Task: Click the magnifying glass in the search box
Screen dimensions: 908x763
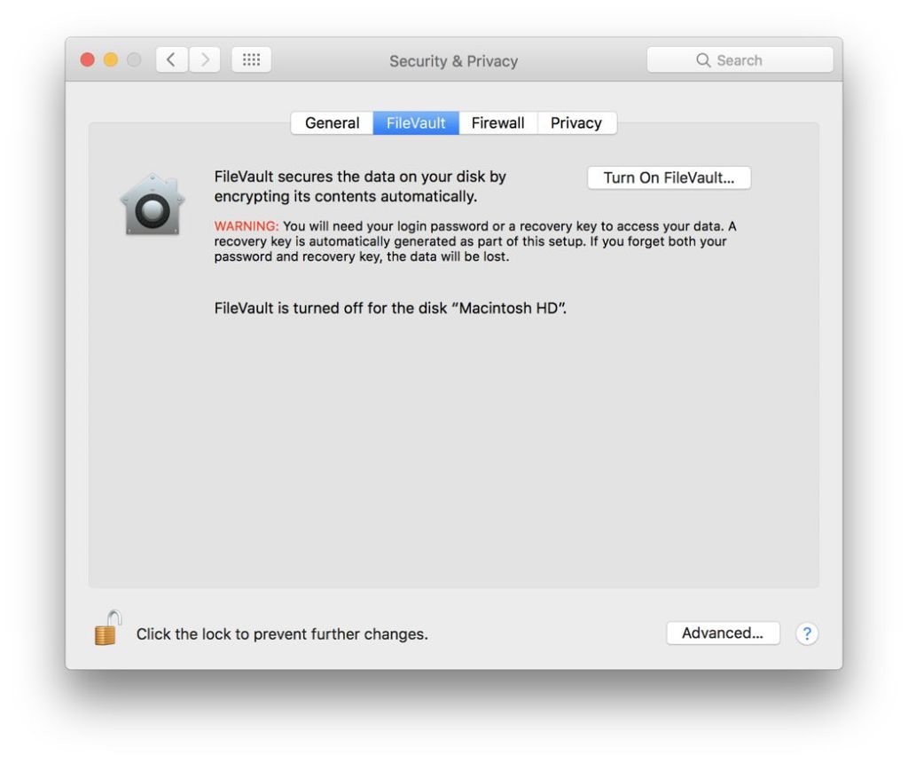Action: pos(704,60)
